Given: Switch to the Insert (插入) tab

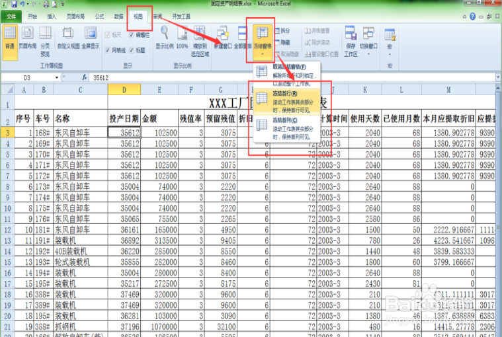Looking at the screenshot, I should [52, 17].
